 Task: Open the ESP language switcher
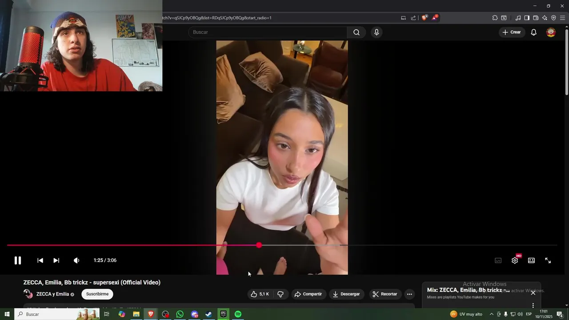point(529,314)
